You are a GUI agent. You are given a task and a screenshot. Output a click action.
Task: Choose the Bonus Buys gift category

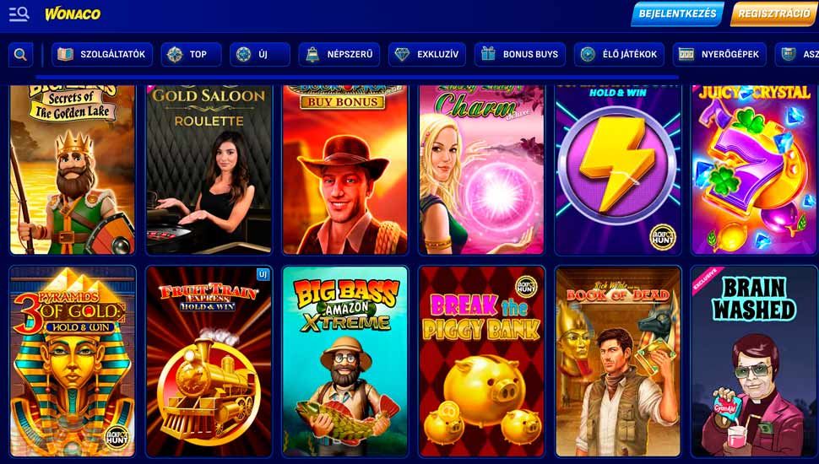[x=520, y=54]
